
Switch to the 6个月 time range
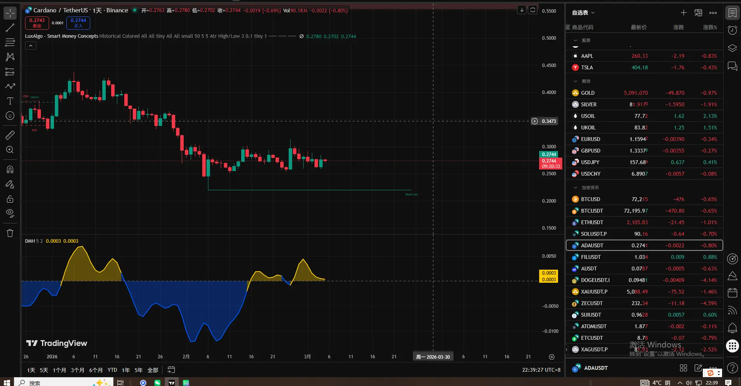coord(96,370)
